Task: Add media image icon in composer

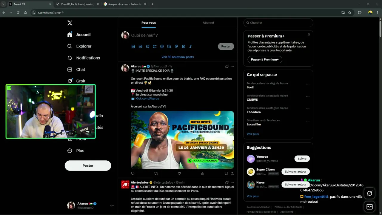Action: (x=133, y=47)
